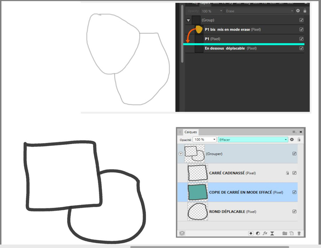Select the En dessous déplacable layer
Viewport: 321px width, 248px height.
pos(245,48)
